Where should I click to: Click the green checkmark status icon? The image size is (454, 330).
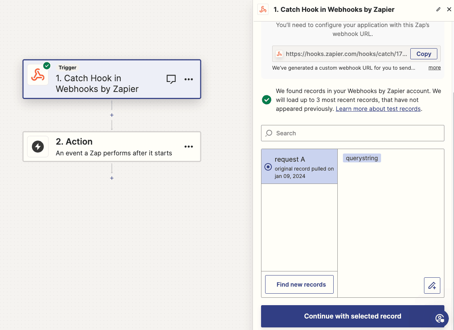point(267,100)
